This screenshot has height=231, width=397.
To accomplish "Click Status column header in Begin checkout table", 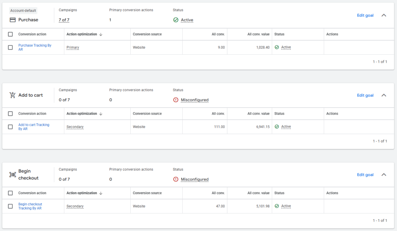I will [279, 193].
